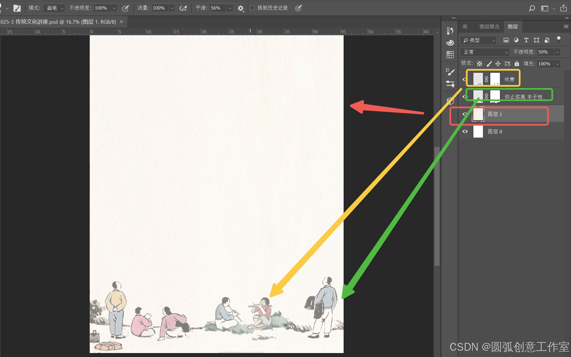
Task: Expand the 正常 blend mode dropdown
Action: 484,52
